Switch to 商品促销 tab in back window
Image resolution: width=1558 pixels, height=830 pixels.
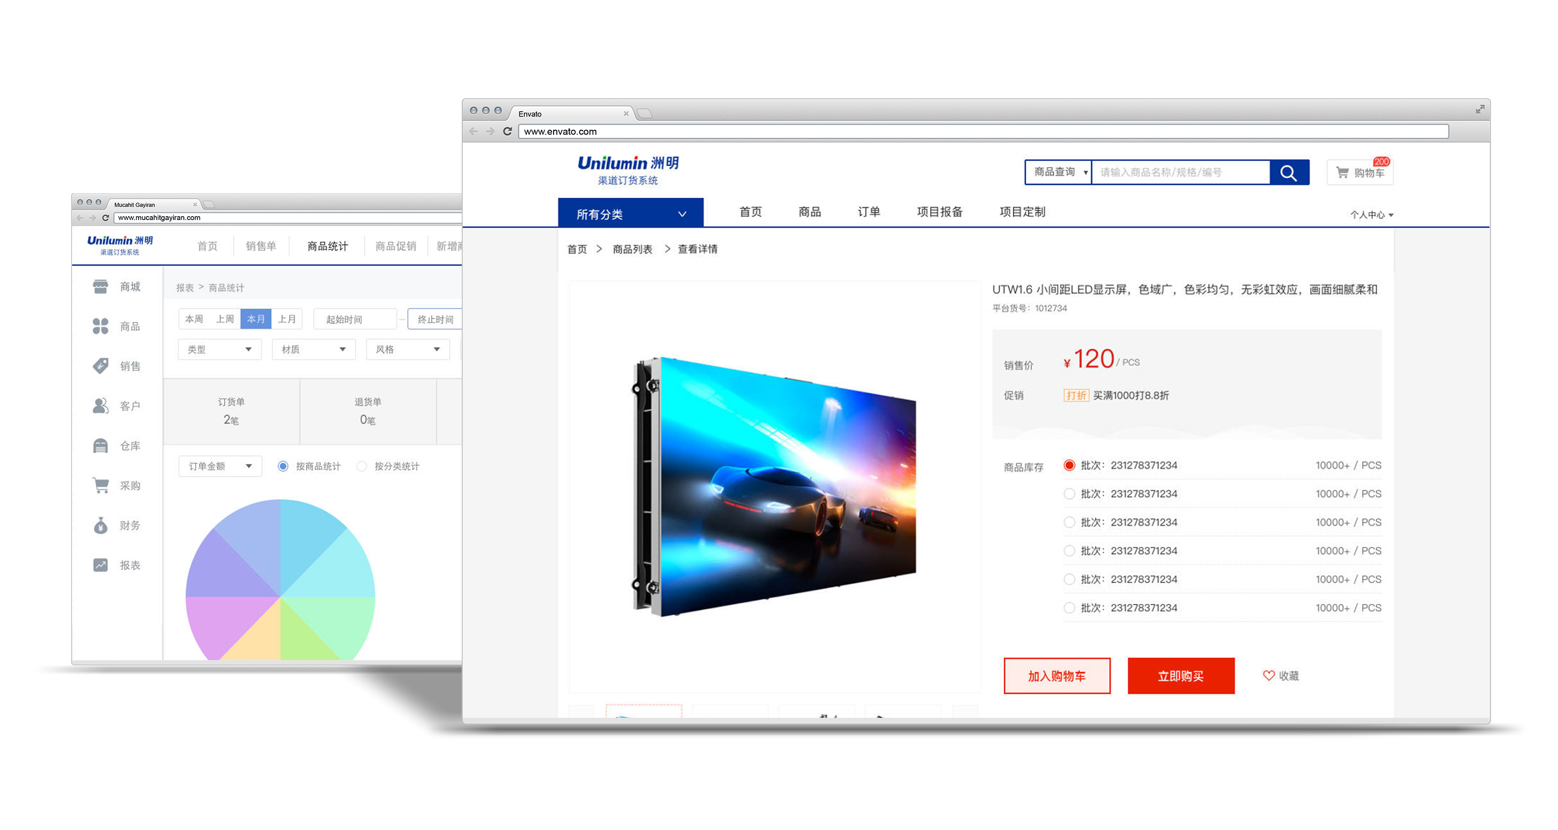pyautogui.click(x=396, y=246)
